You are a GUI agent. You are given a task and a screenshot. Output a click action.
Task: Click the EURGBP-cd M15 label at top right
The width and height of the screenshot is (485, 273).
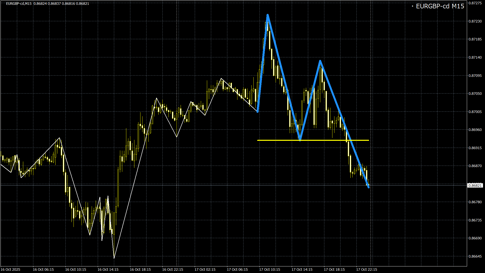pos(440,6)
